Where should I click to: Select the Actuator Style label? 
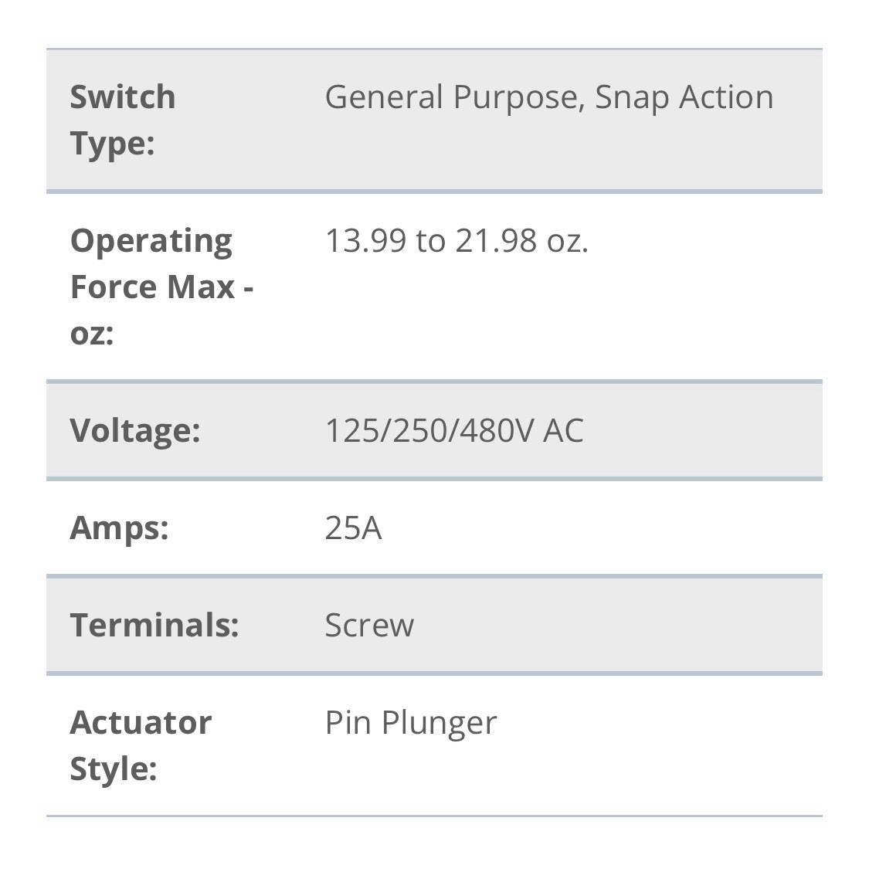tap(141, 746)
